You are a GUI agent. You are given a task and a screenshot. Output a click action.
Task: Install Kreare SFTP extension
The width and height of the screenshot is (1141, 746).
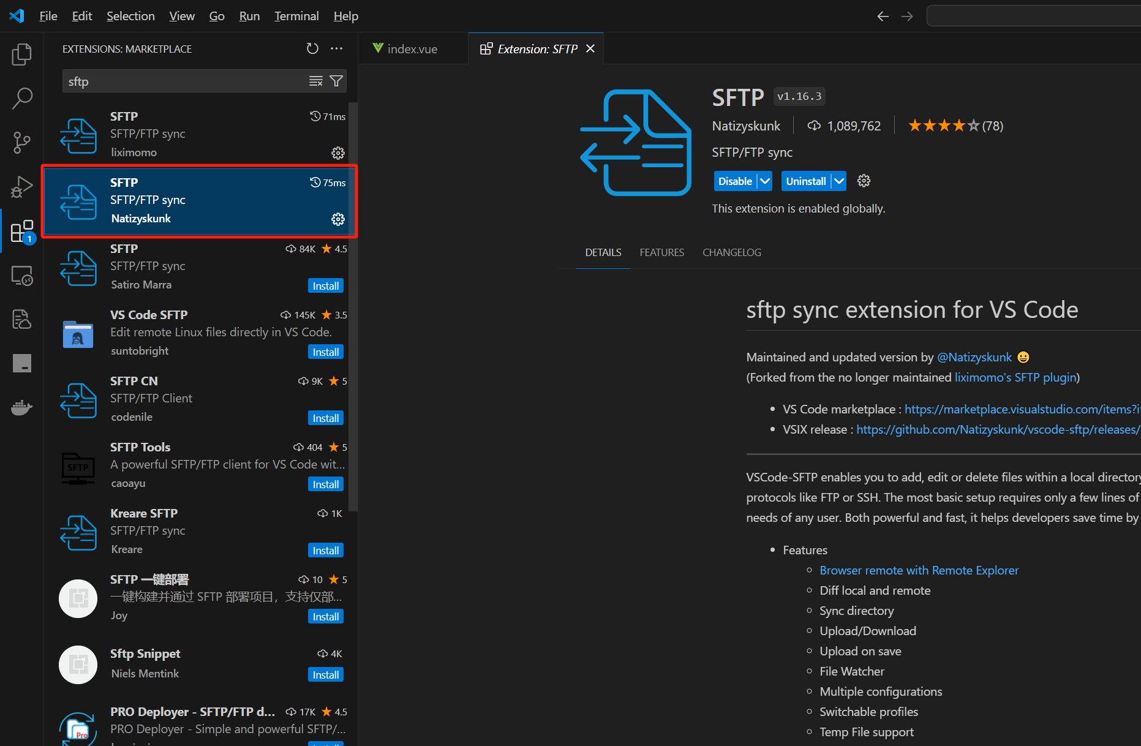coord(326,550)
